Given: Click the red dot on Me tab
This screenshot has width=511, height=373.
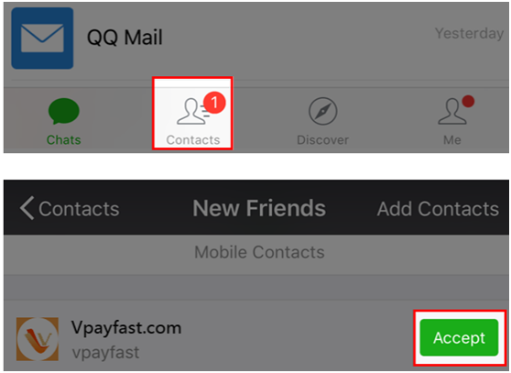Looking at the screenshot, I should pos(468,101).
